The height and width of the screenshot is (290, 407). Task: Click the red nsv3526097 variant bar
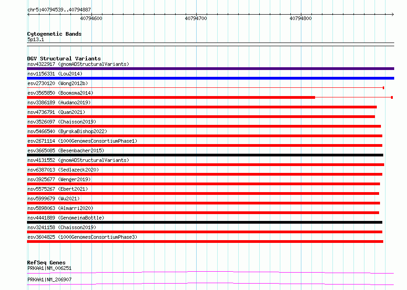[204, 126]
